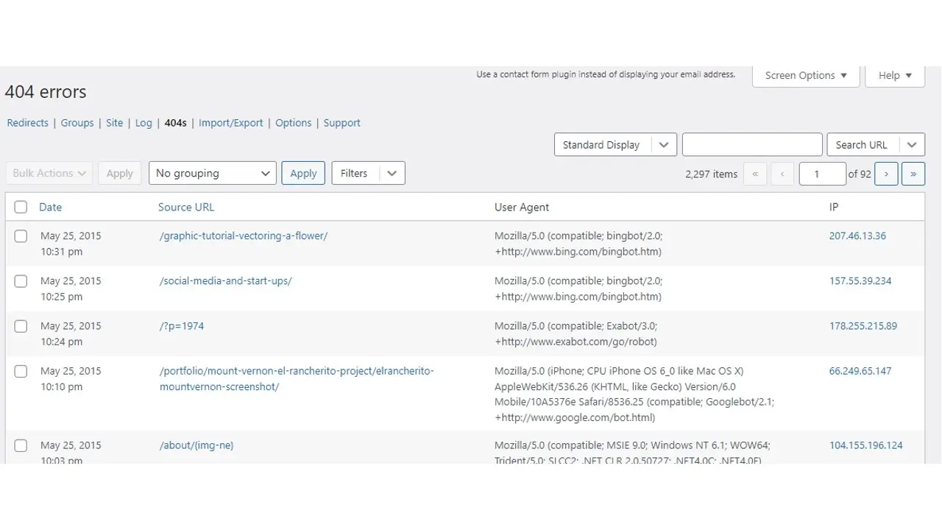942x530 pixels.
Task: Open the Help dropdown tab
Action: 894,75
